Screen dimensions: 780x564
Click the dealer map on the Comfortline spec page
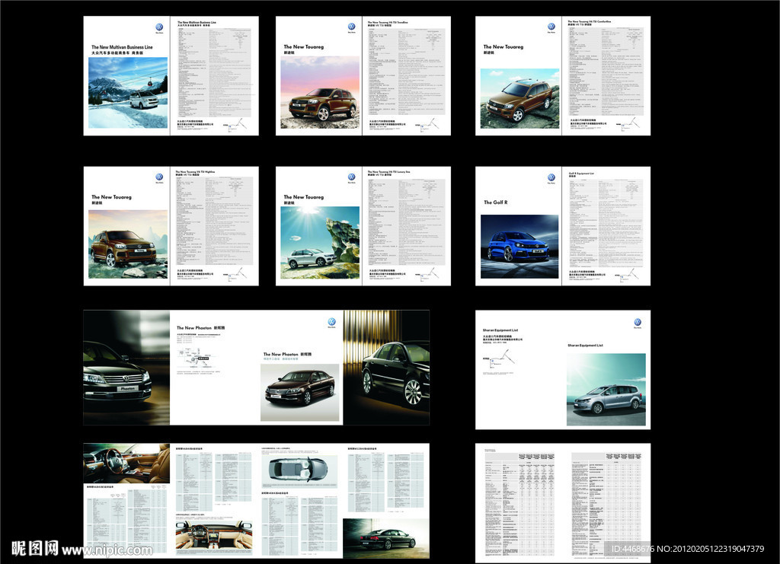point(628,124)
